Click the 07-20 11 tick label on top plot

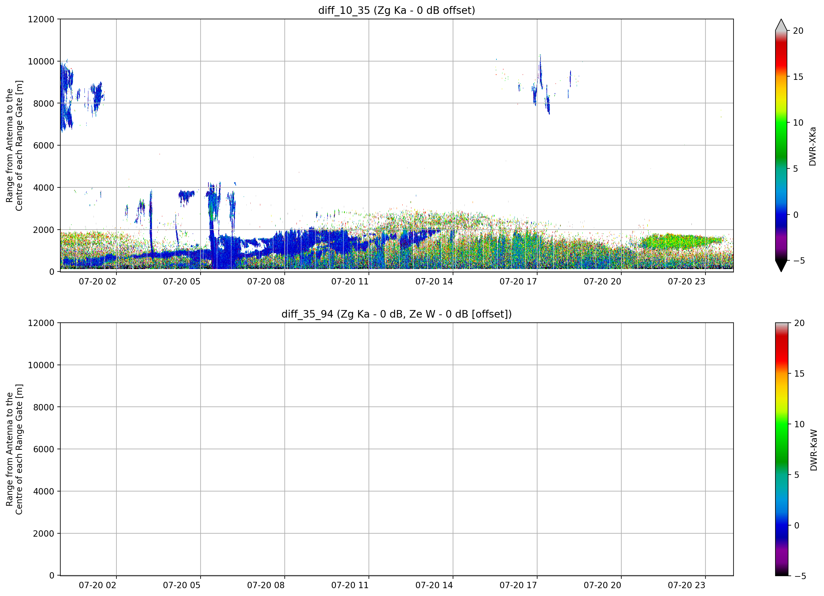(x=350, y=282)
